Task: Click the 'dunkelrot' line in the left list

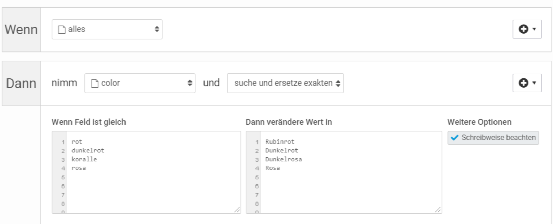Action: [88, 150]
